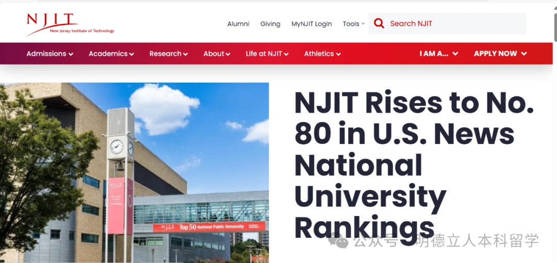The image size is (557, 263).
Task: Open the Research menu
Action: click(168, 54)
